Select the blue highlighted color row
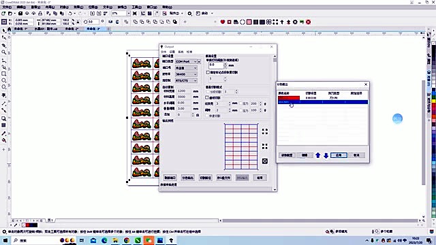The image size is (436, 245). click(323, 102)
